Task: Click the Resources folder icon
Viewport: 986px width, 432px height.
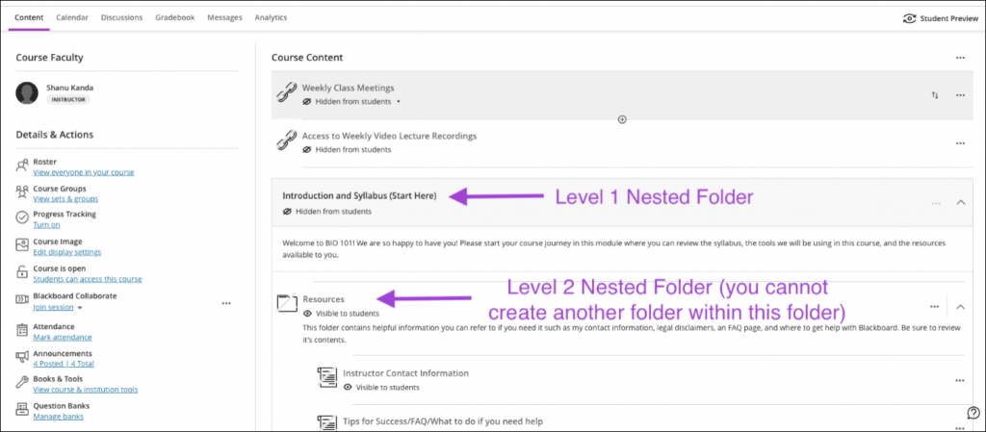Action: pos(287,305)
